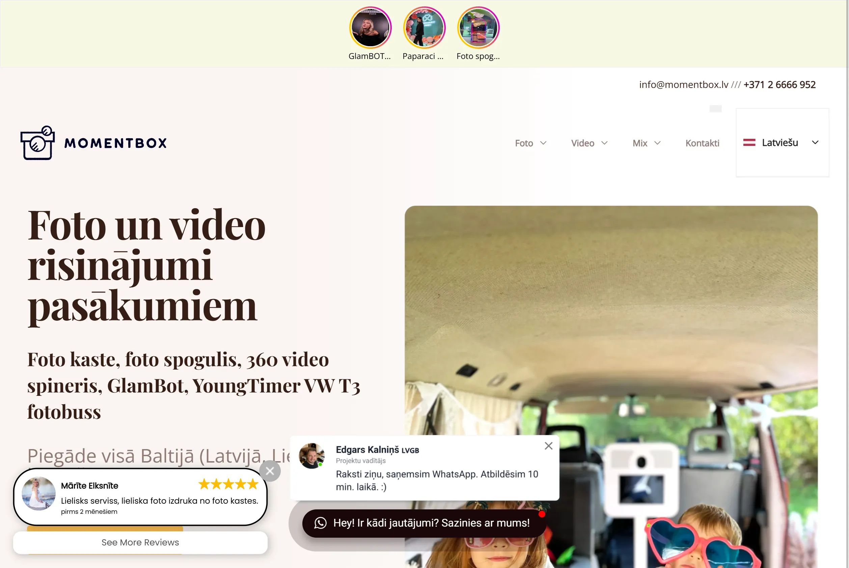849x568 pixels.
Task: Close the Edgars Kalniņš chat popup
Action: 549,446
